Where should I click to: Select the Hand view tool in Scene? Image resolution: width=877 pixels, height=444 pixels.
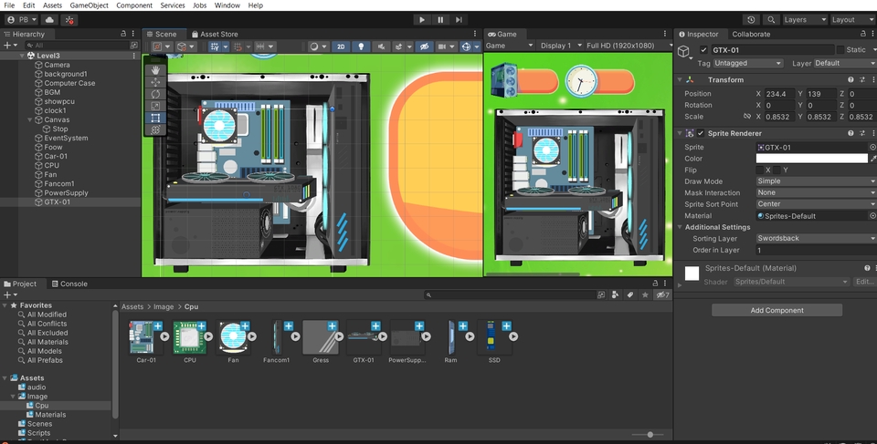pyautogui.click(x=156, y=70)
